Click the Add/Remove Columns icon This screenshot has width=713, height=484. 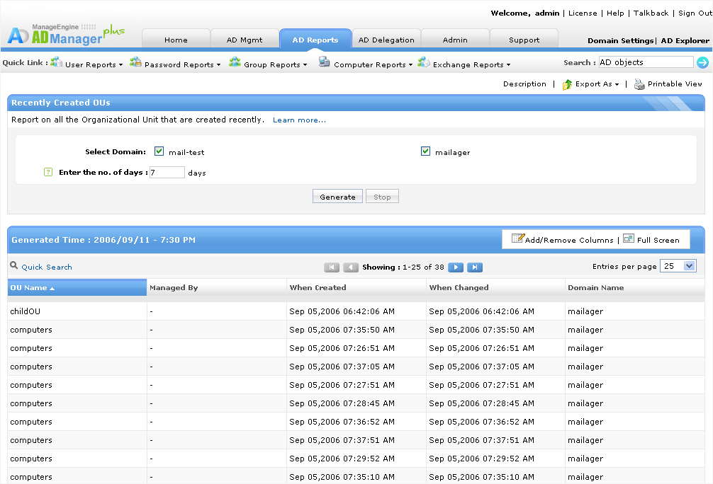coord(517,239)
